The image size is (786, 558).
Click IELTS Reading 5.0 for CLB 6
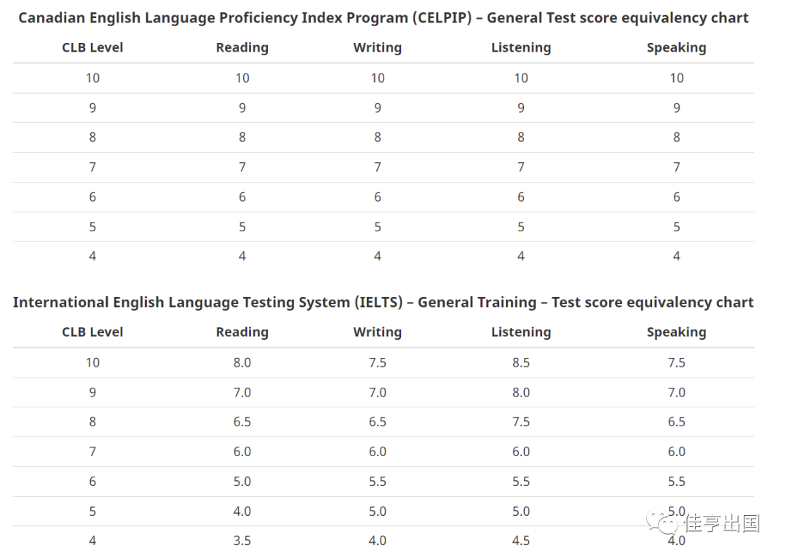coord(242,482)
